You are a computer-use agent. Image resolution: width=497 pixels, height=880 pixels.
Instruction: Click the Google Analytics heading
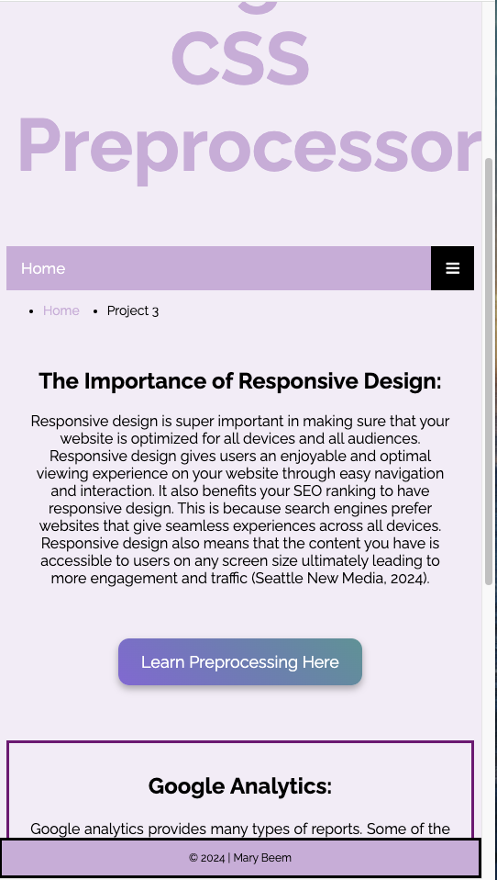click(x=240, y=785)
